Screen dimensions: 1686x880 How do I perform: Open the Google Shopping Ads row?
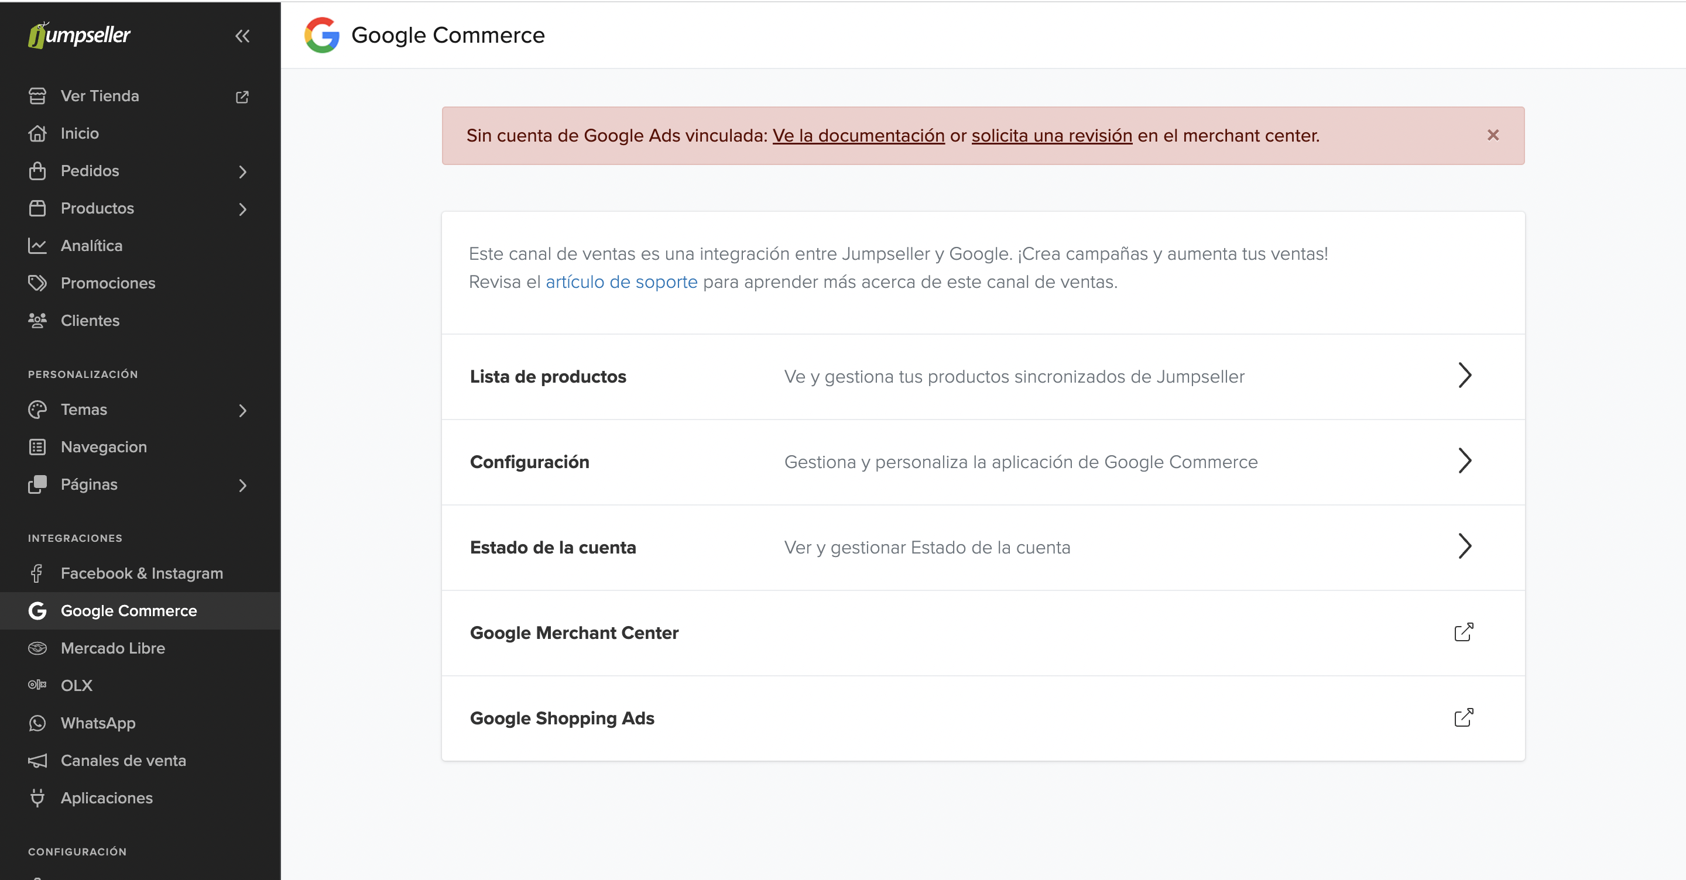point(983,719)
